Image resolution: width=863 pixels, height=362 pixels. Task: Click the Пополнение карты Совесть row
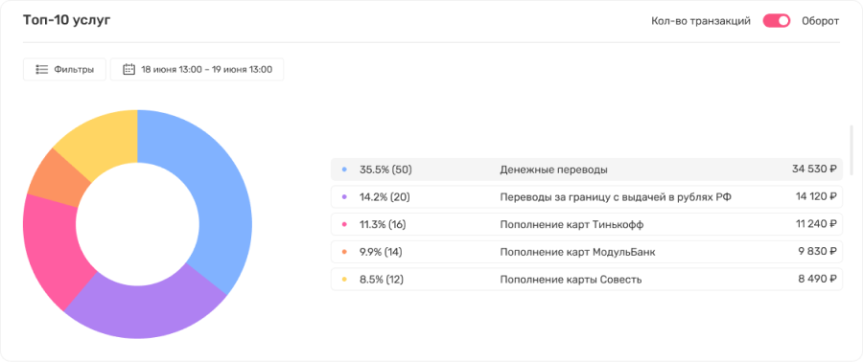(587, 280)
